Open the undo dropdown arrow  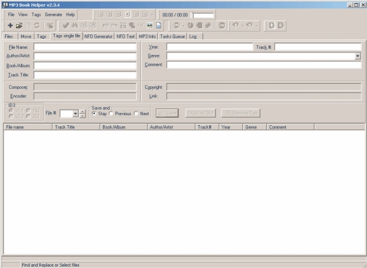coord(242,26)
